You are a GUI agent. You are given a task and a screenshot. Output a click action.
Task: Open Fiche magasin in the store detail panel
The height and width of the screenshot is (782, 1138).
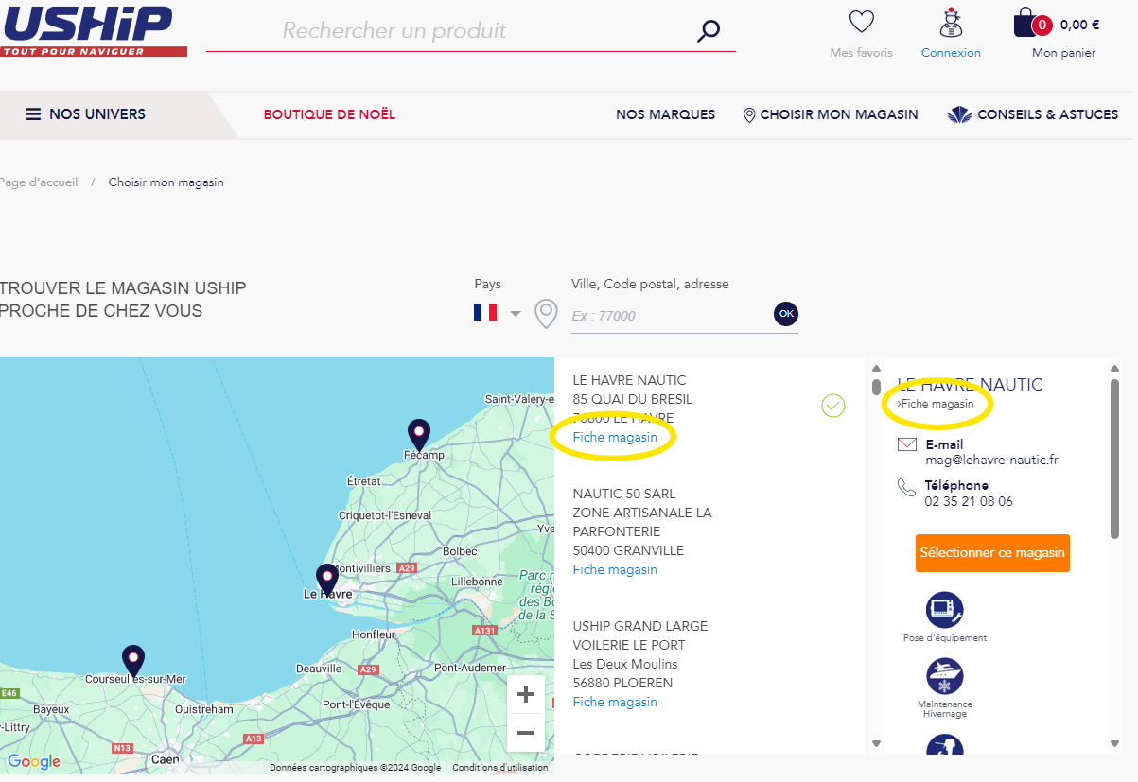coord(936,404)
